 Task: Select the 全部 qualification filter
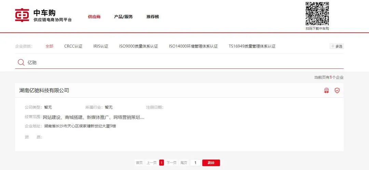click(50, 46)
